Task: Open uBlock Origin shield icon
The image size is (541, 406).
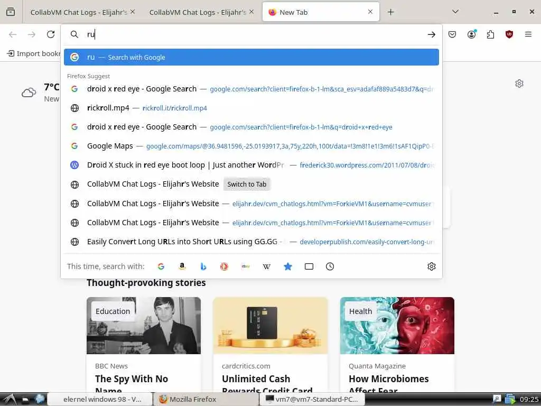Action: click(x=509, y=34)
